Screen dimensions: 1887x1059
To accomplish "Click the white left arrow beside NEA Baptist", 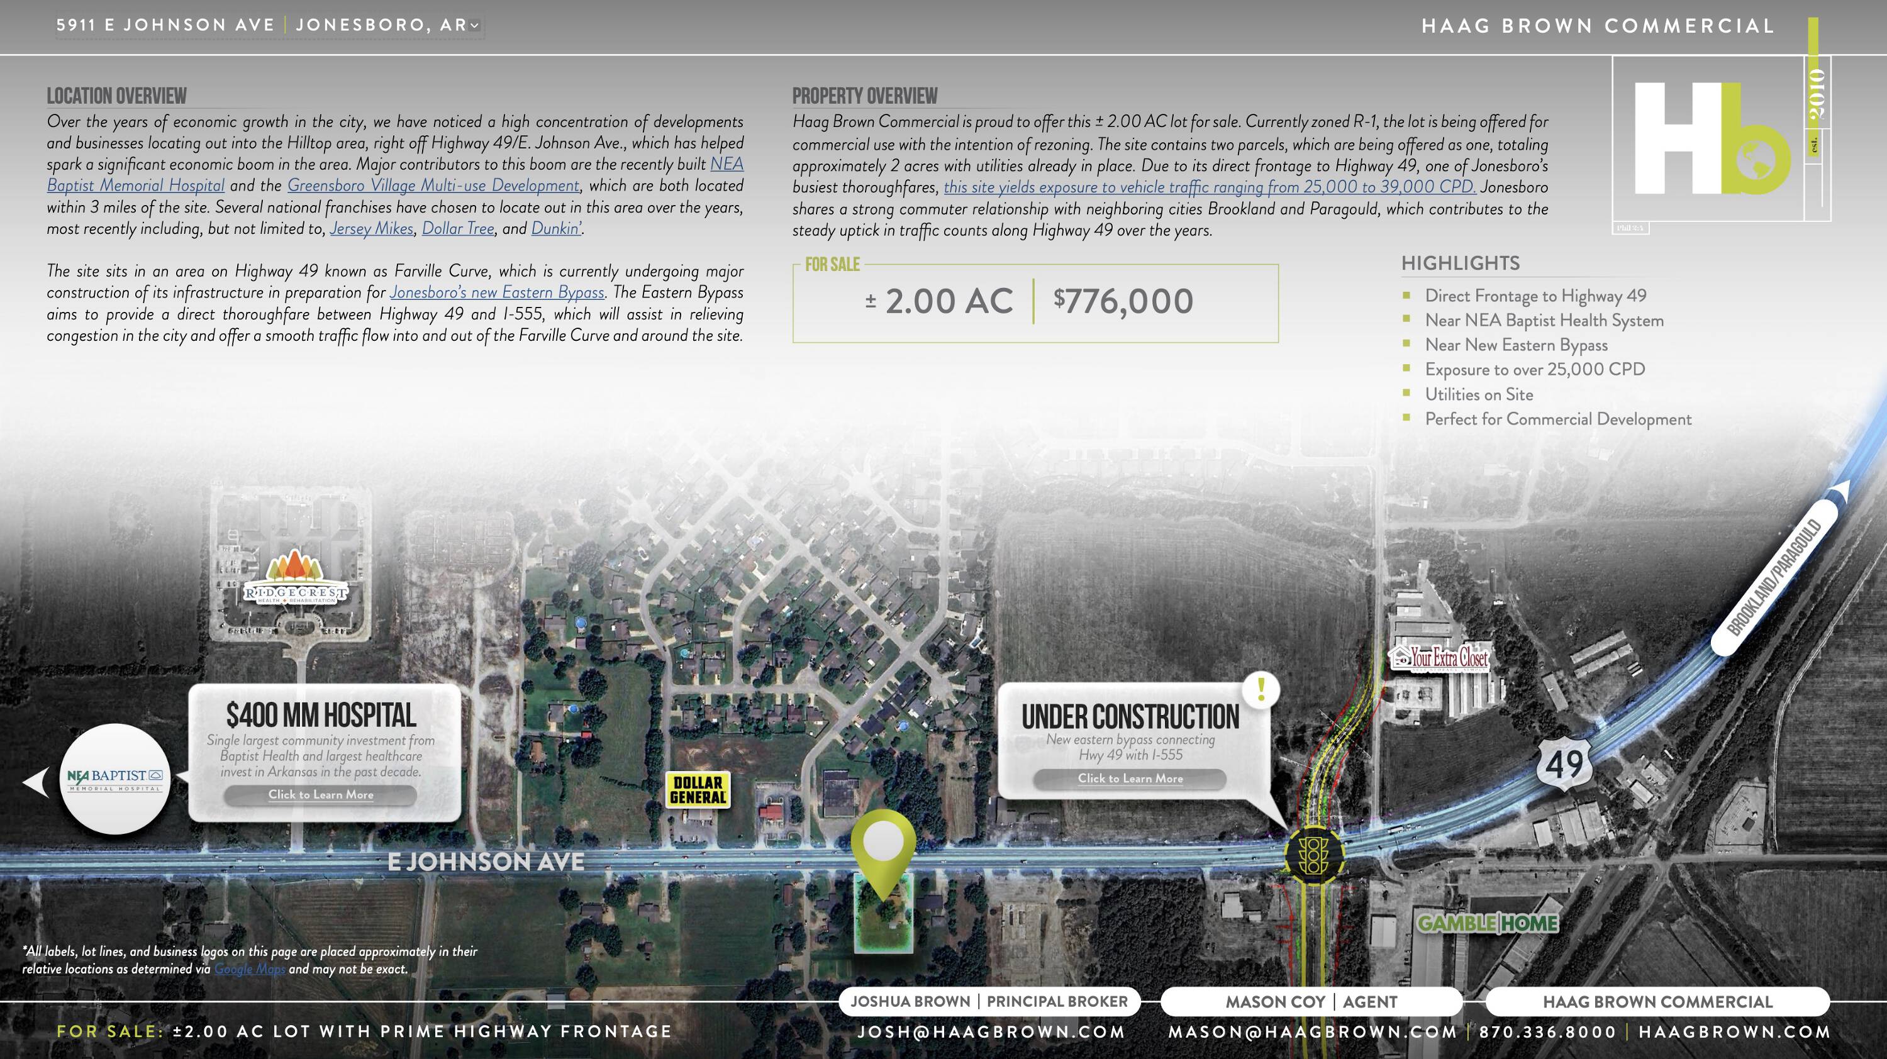I will pyautogui.click(x=35, y=782).
